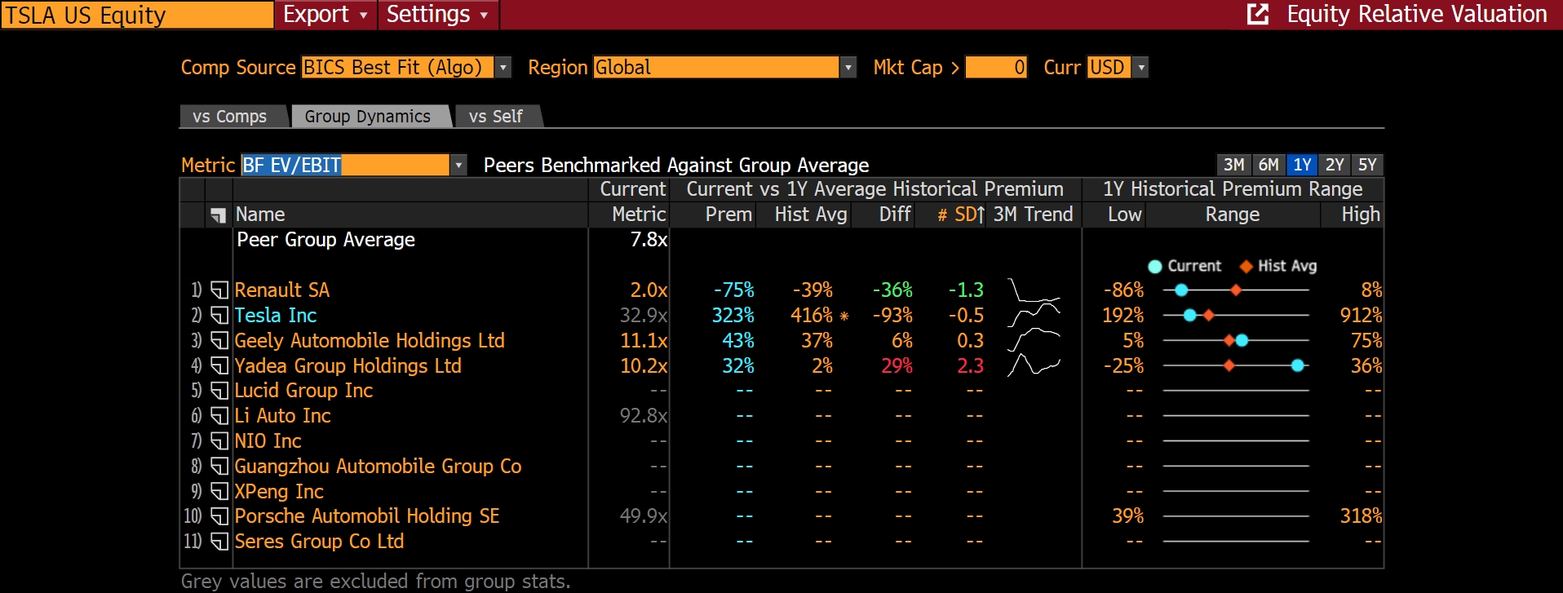Click the chart icon next to Renault SA

tap(219, 290)
